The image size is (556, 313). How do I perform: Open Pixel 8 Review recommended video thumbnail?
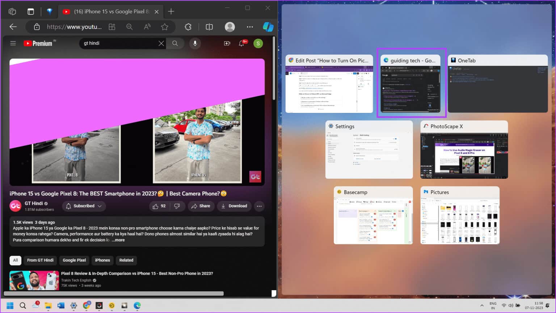coord(34,280)
